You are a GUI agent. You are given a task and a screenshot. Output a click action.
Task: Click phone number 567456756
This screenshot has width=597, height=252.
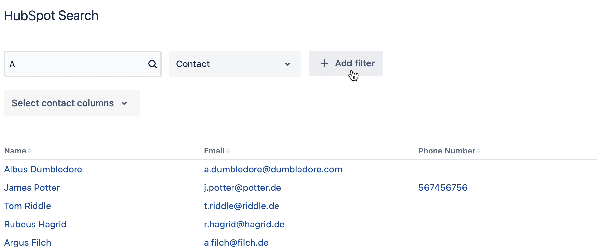[443, 188]
